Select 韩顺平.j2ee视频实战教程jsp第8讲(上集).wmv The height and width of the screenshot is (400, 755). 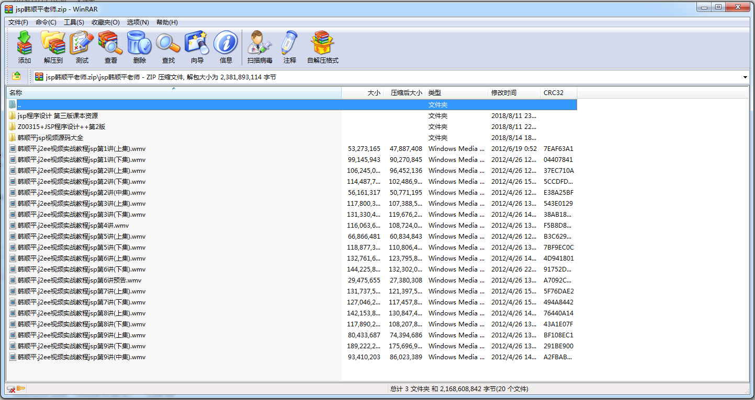pos(82,313)
